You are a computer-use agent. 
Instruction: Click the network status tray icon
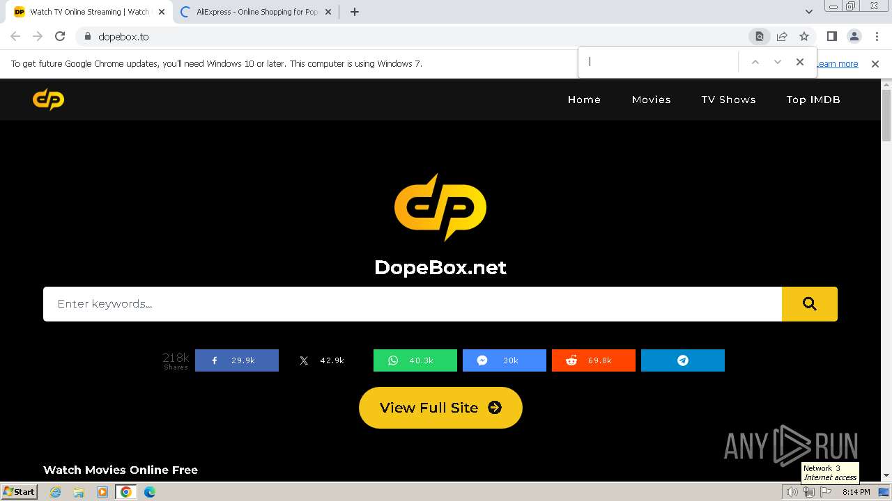809,492
